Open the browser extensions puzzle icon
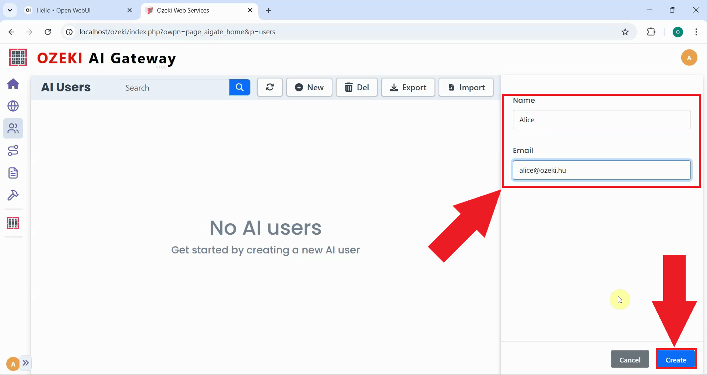Image resolution: width=707 pixels, height=375 pixels. click(x=651, y=32)
